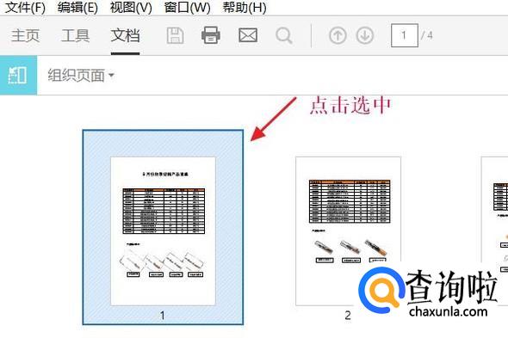Click the Search magnifier icon
This screenshot has width=508, height=338.
(284, 35)
